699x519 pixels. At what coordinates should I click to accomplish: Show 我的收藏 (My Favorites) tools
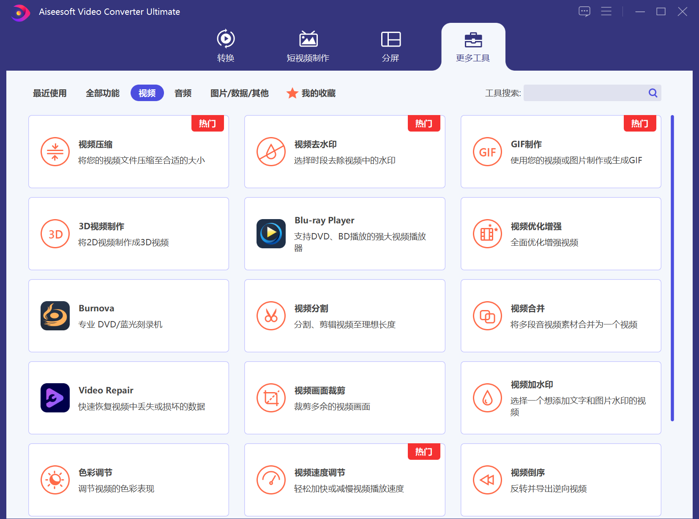tap(311, 93)
